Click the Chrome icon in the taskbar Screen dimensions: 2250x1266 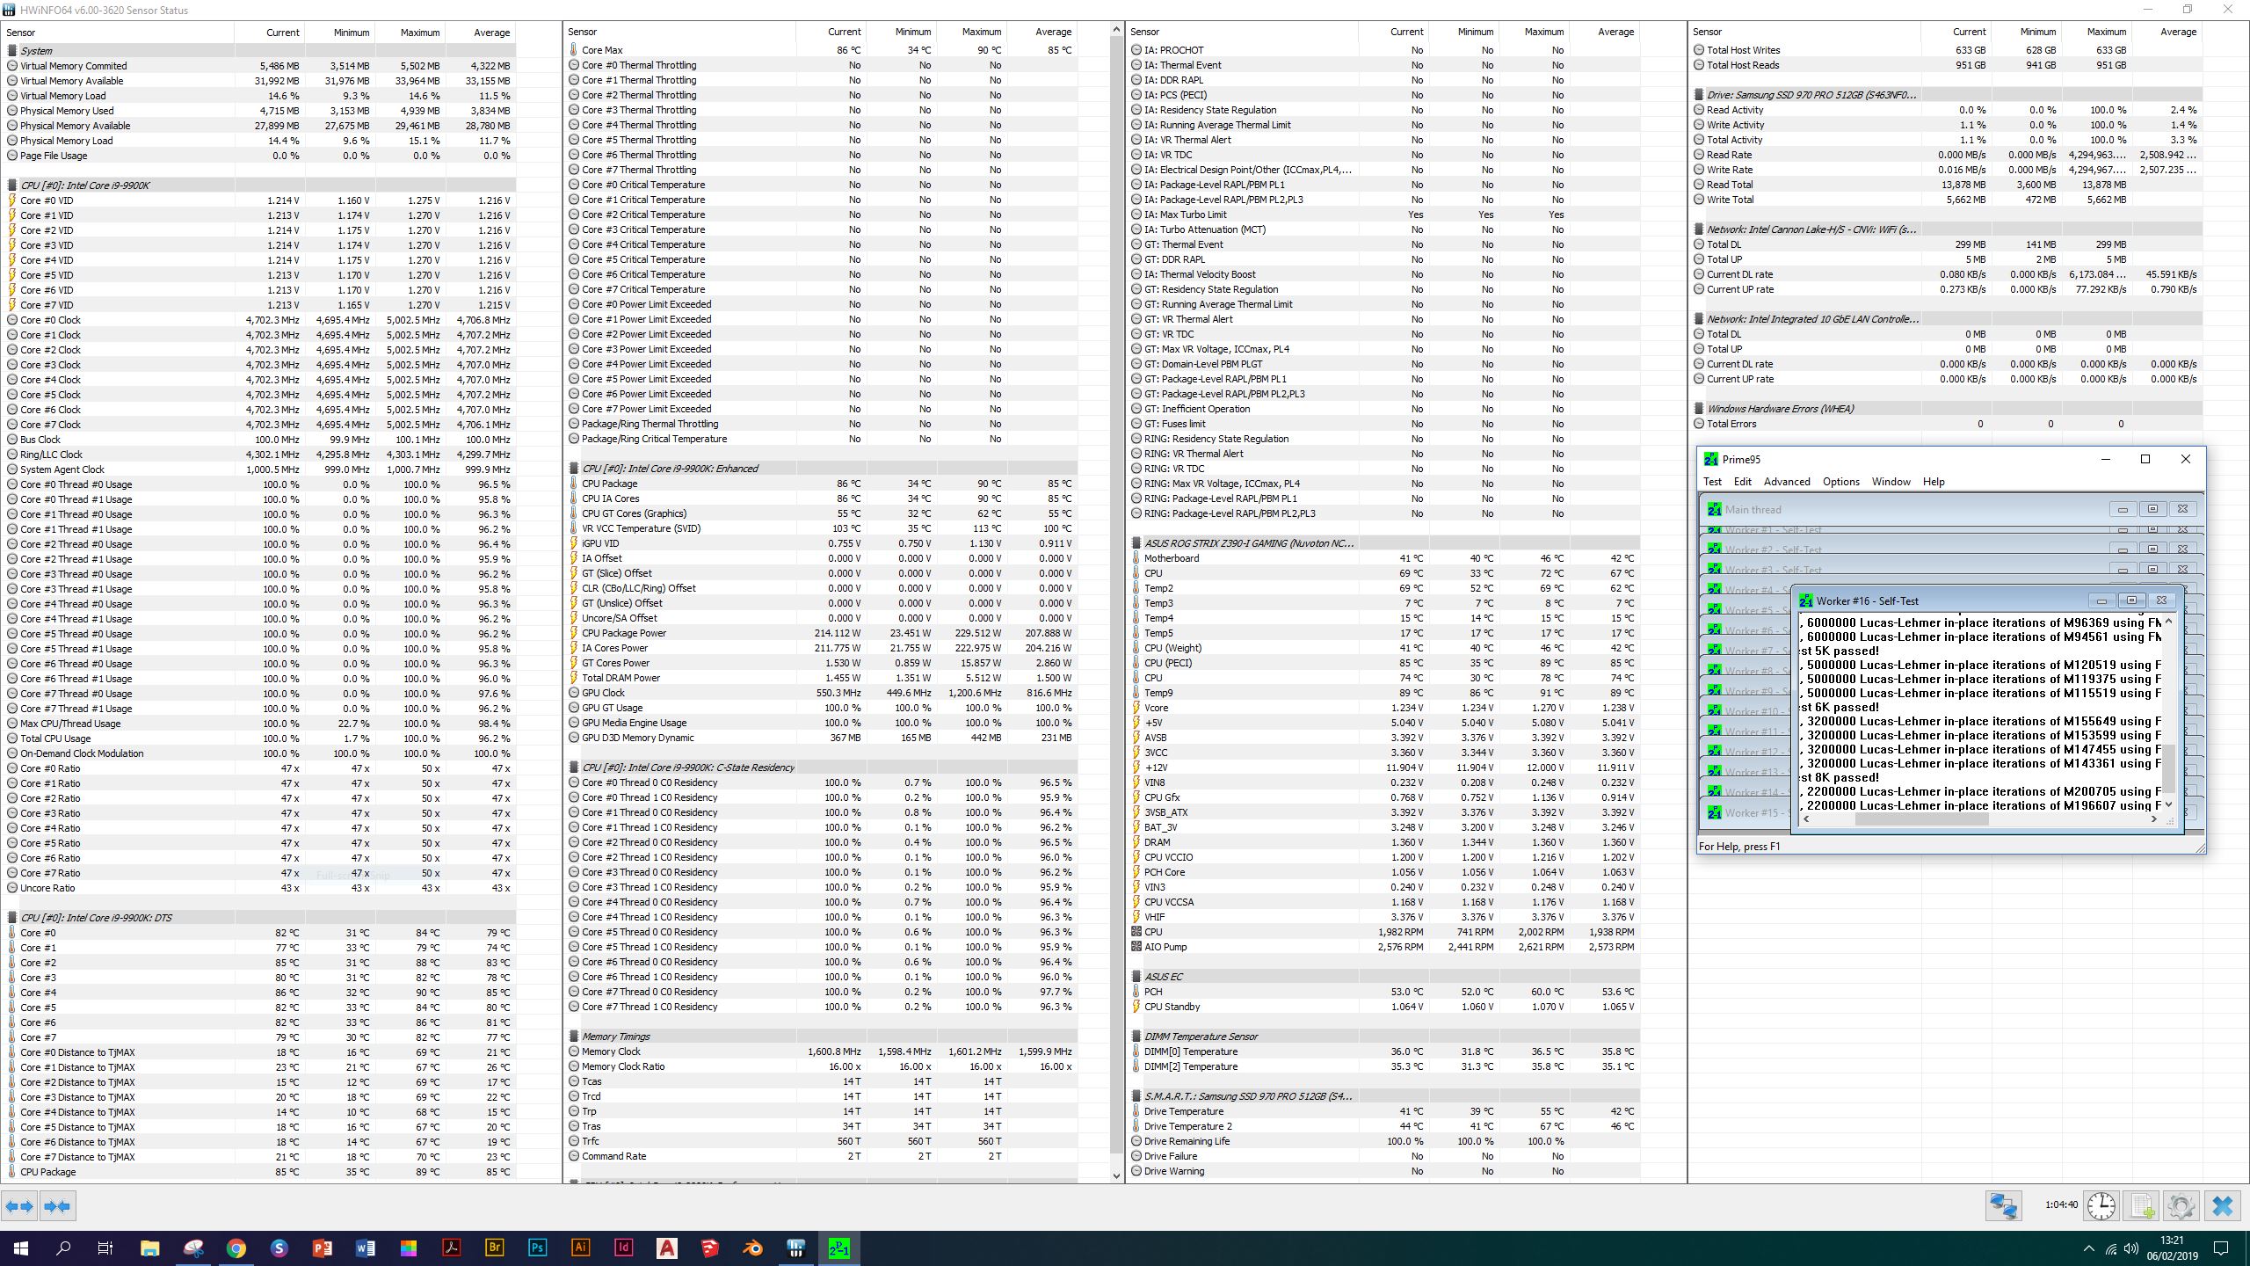pos(236,1248)
